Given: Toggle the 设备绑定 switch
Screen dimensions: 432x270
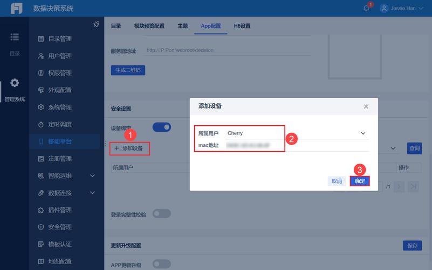Looking at the screenshot, I should (x=162, y=127).
